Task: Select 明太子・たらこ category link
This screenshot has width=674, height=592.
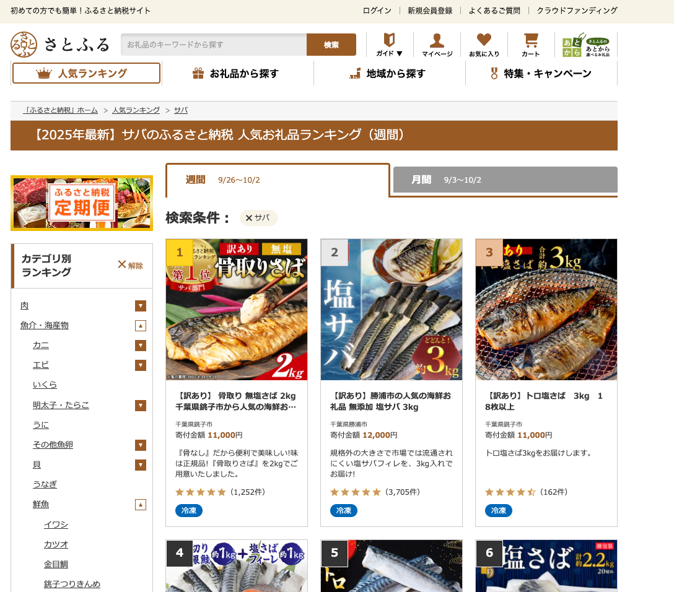Action: 61,405
